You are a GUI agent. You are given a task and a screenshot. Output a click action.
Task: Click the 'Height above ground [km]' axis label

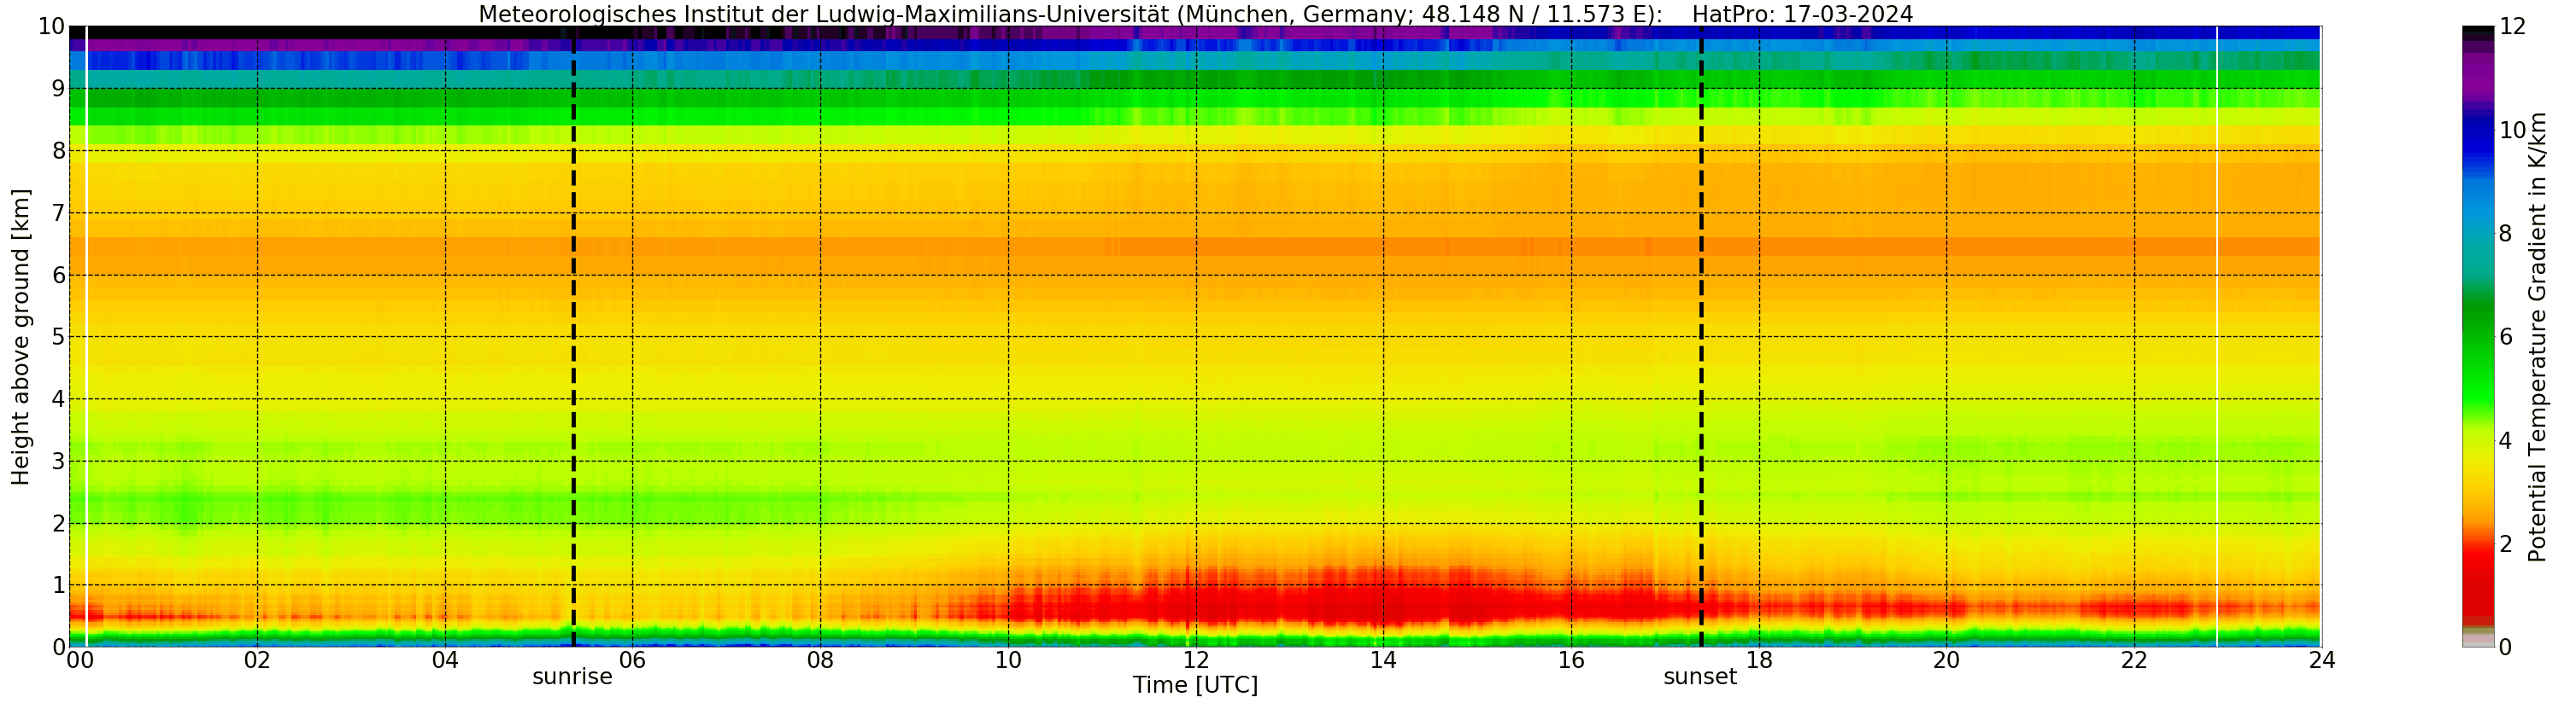pyautogui.click(x=21, y=338)
